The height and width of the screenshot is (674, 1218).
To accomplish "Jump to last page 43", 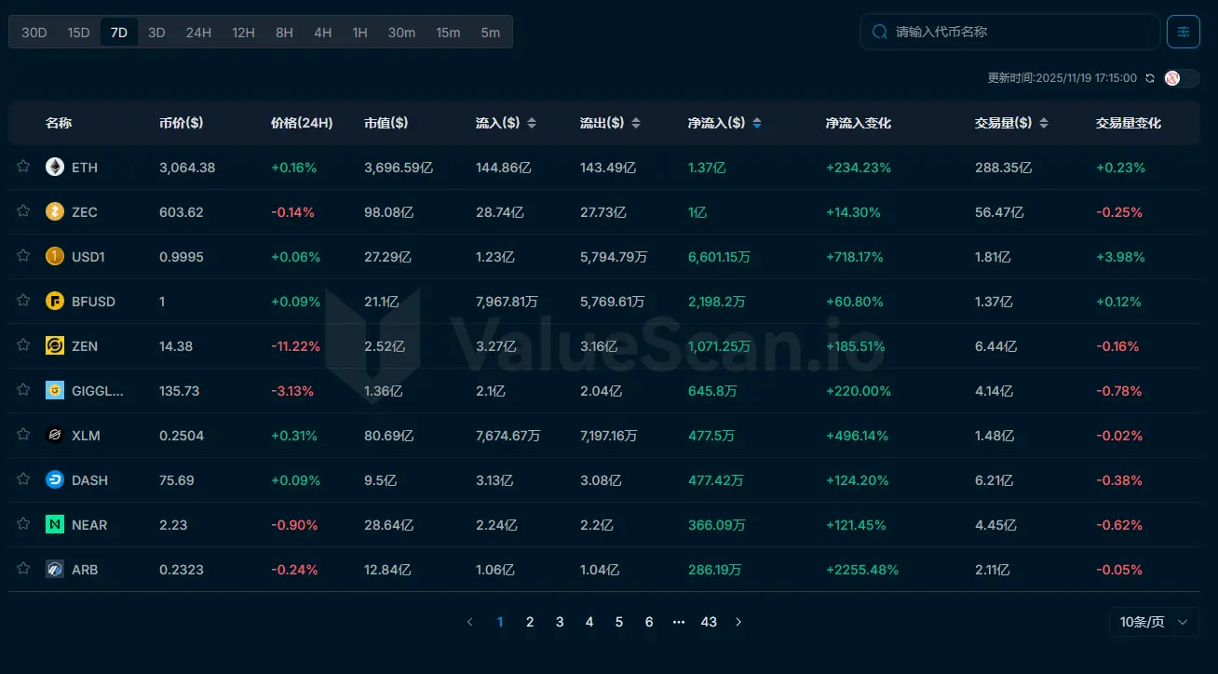I will 709,622.
